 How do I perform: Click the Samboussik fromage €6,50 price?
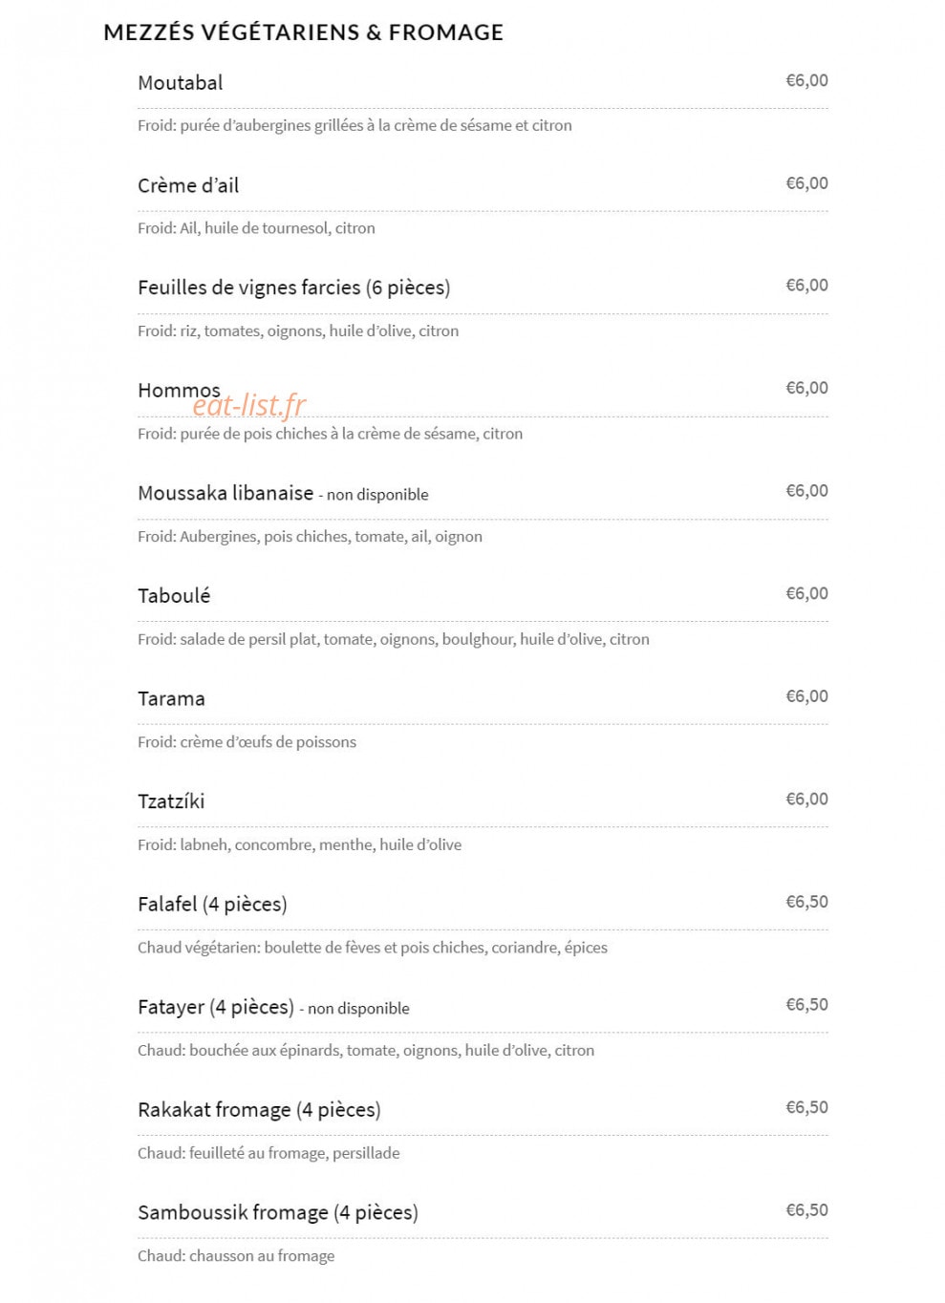tap(806, 1210)
